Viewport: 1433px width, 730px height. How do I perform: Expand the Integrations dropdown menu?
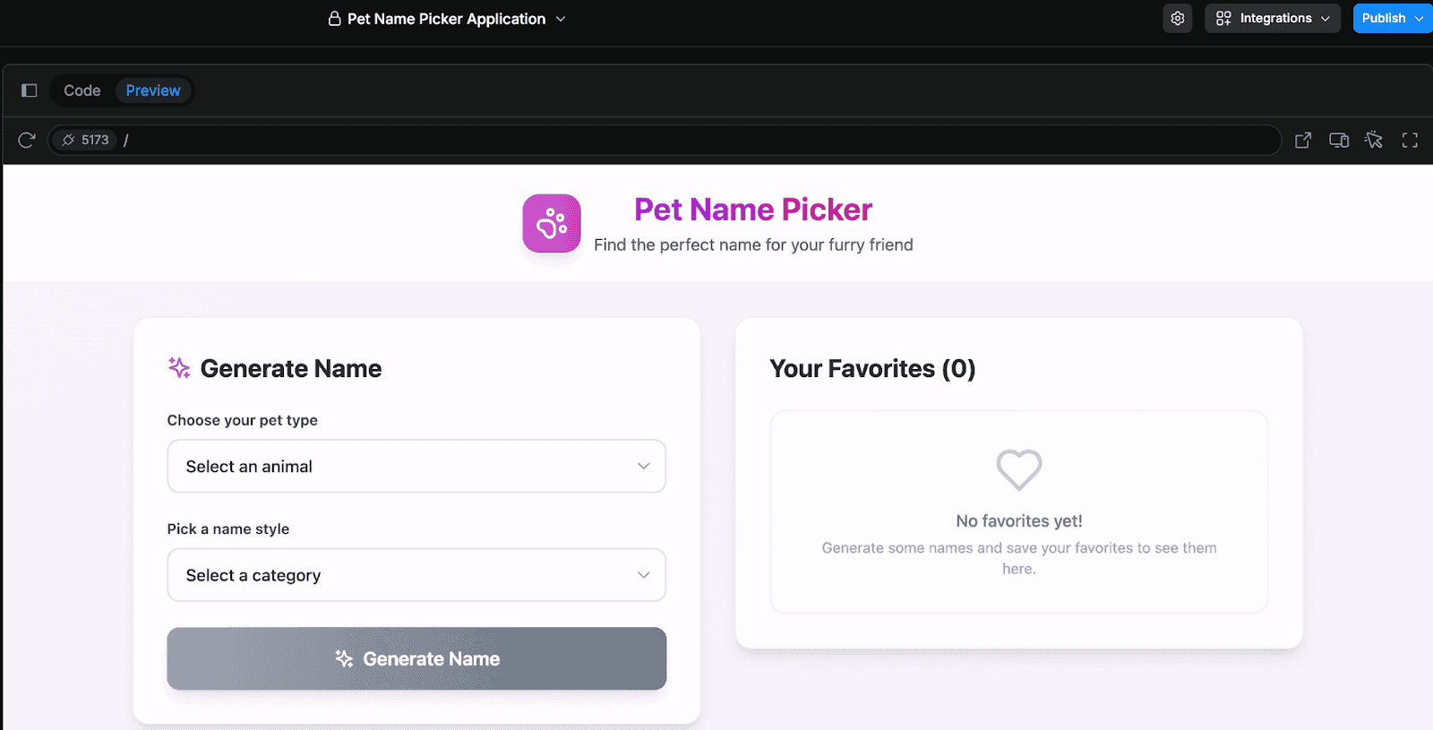[1272, 18]
